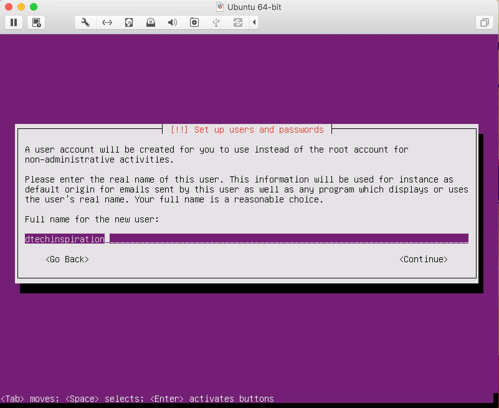Viewport: 499px width, 408px height.
Task: Click the CD/DVD drive icon
Action: [151, 22]
